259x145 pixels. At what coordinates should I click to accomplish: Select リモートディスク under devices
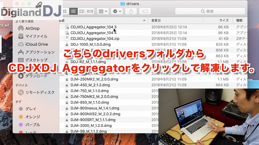[x=36, y=92]
